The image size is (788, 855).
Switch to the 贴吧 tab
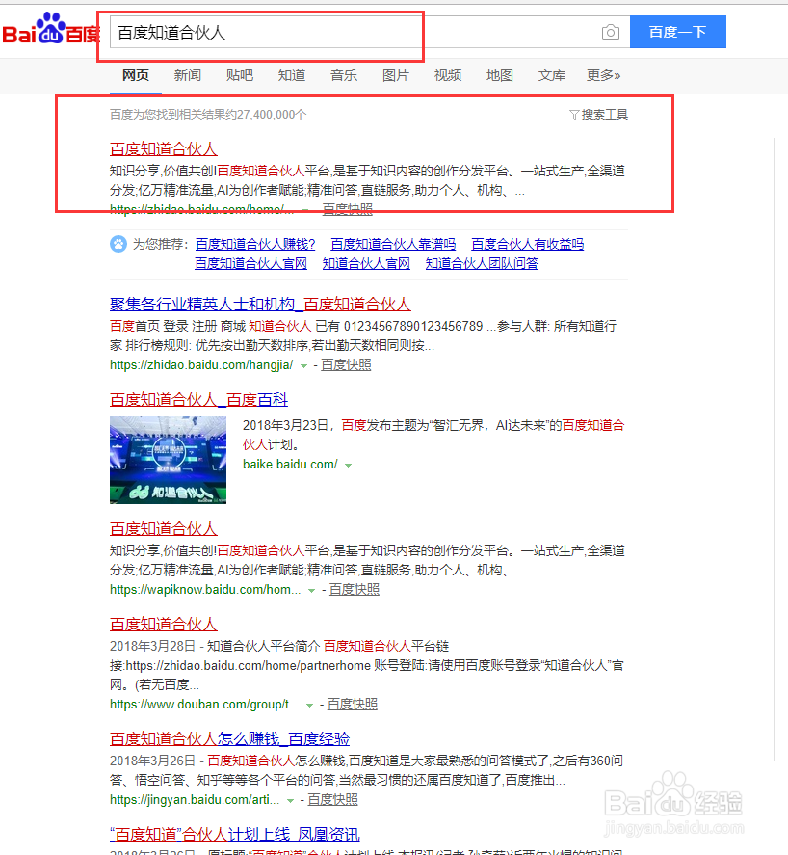click(x=240, y=75)
